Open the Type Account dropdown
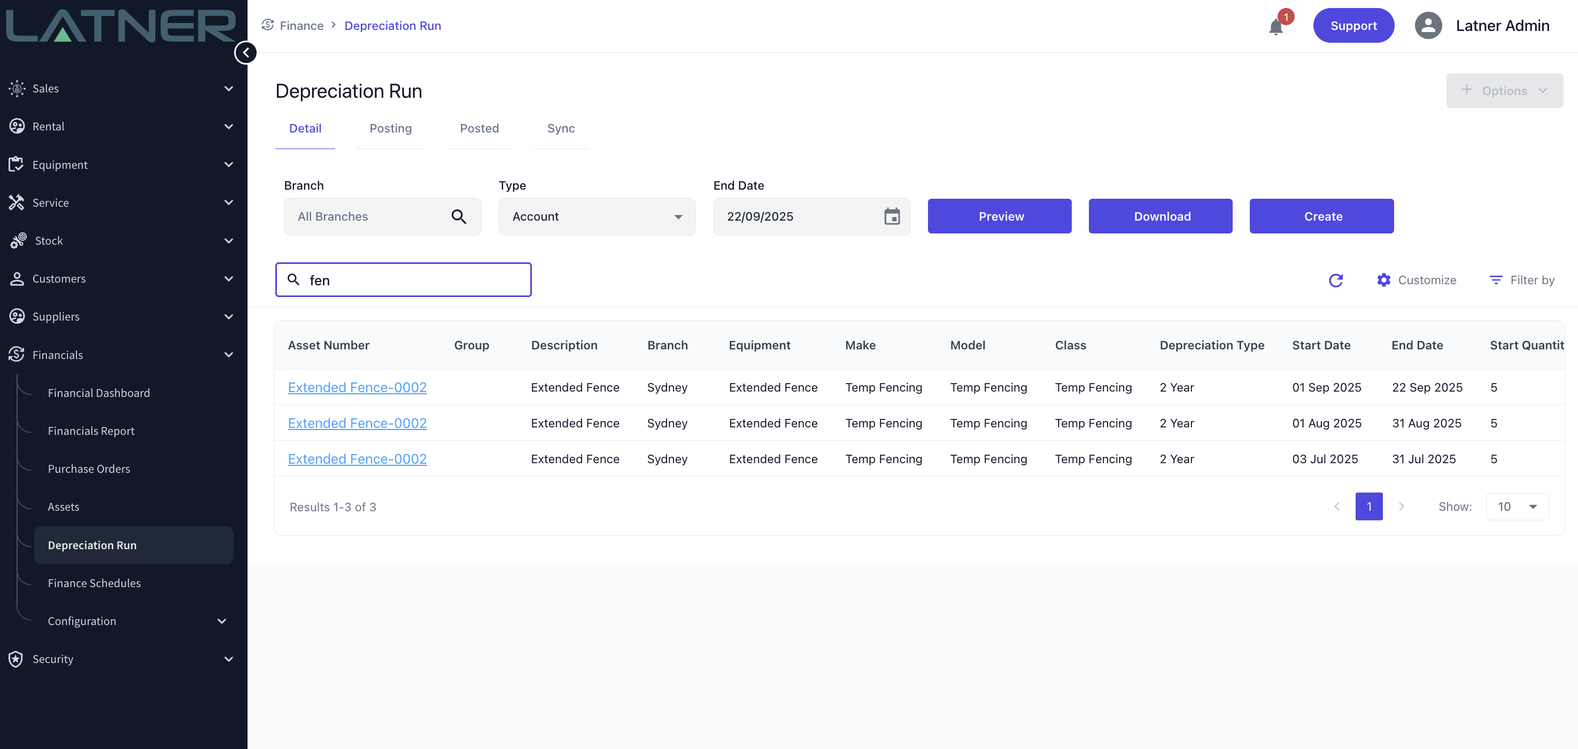This screenshot has height=749, width=1578. 597,216
